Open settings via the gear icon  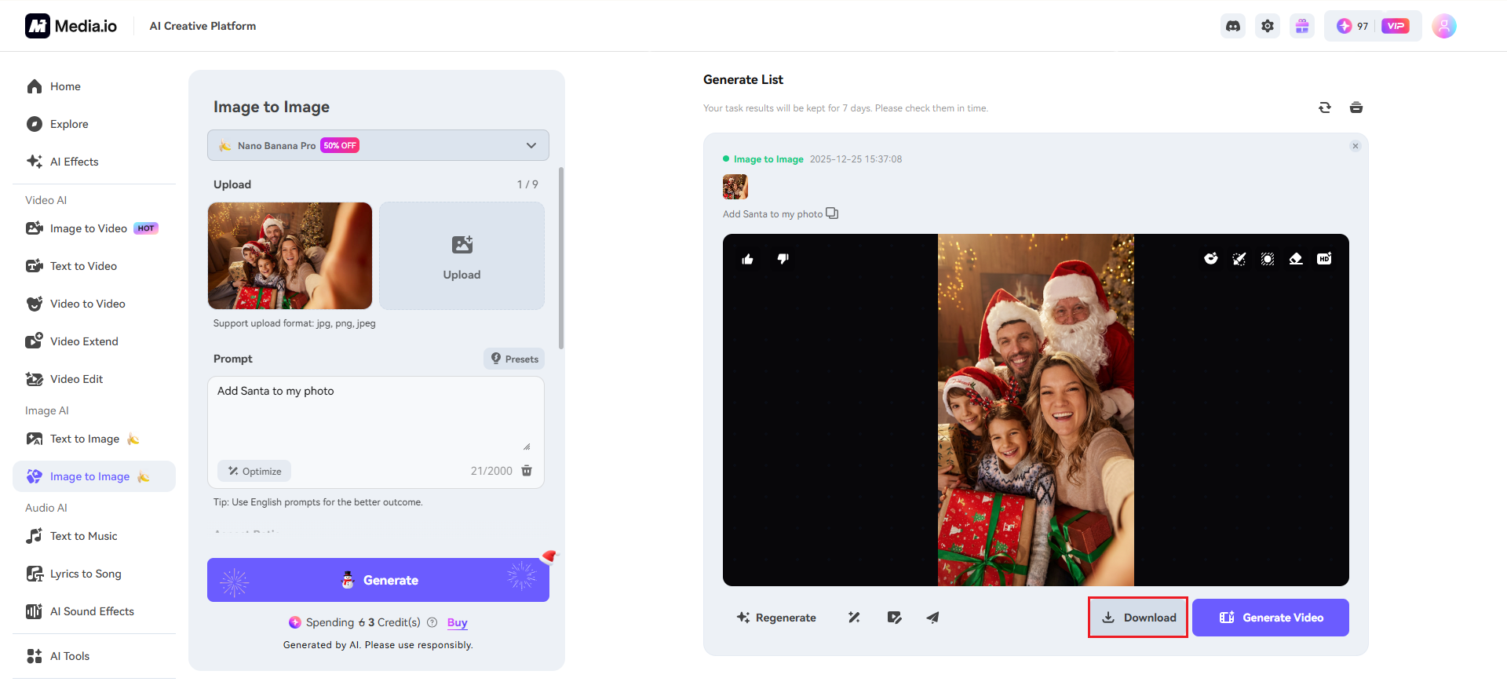pyautogui.click(x=1268, y=26)
